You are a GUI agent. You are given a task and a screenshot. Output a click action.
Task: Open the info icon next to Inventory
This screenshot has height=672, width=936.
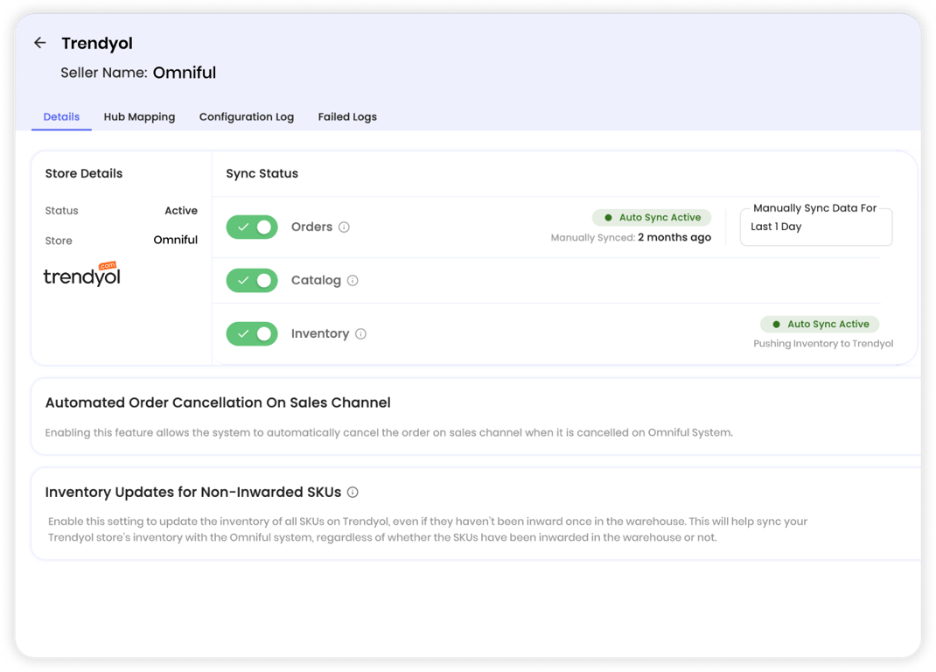click(x=360, y=334)
